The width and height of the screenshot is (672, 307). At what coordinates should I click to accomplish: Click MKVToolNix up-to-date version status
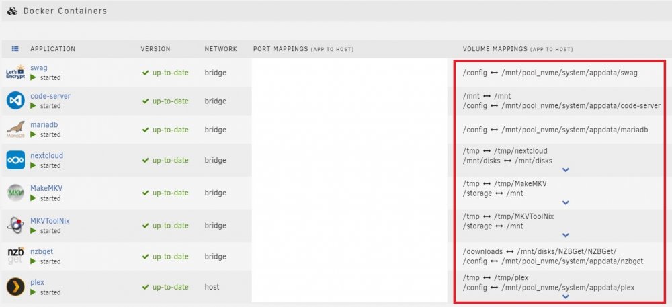tap(165, 226)
